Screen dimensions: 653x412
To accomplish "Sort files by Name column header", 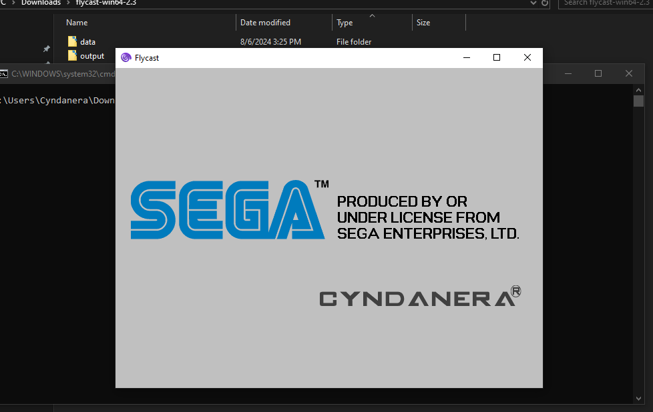I will click(x=77, y=23).
